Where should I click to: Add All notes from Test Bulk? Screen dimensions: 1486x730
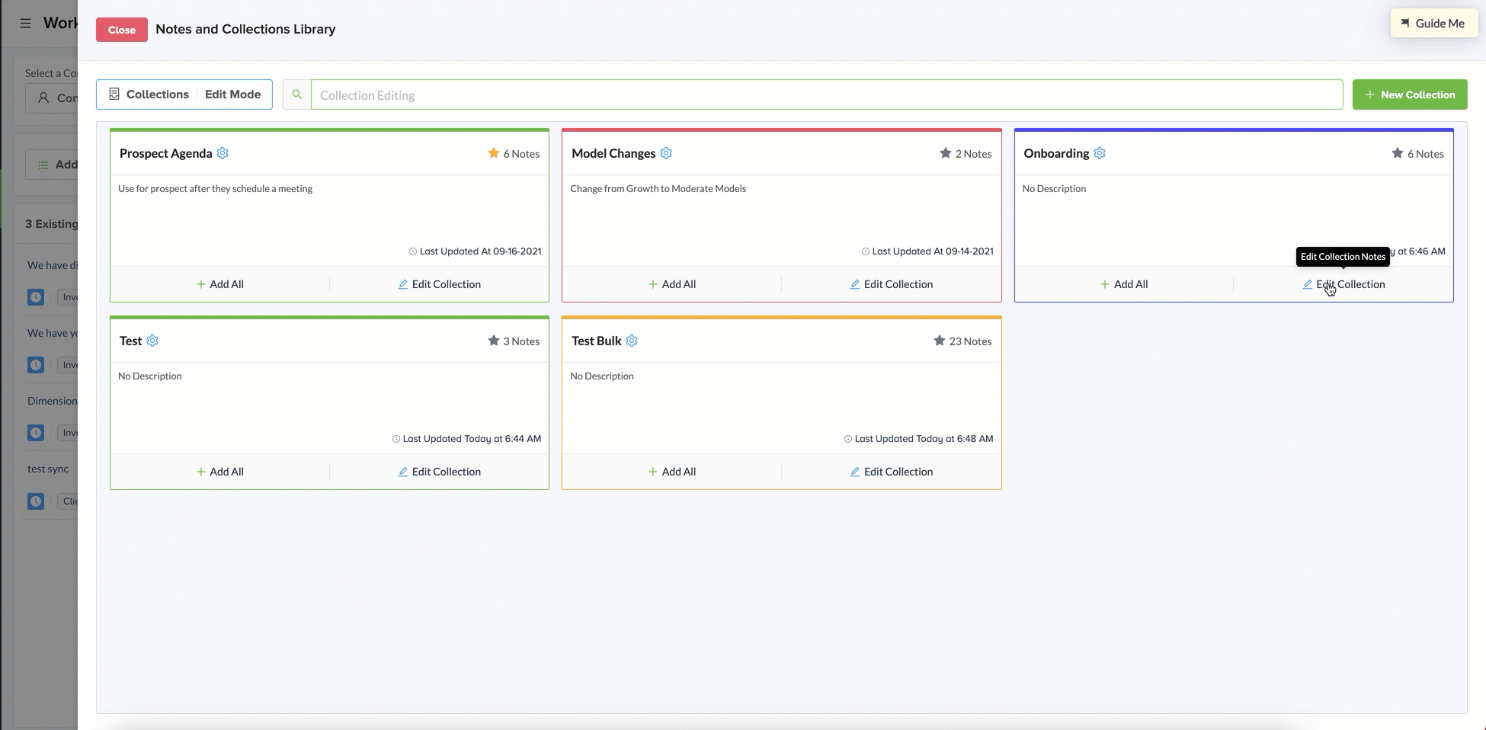click(x=672, y=472)
